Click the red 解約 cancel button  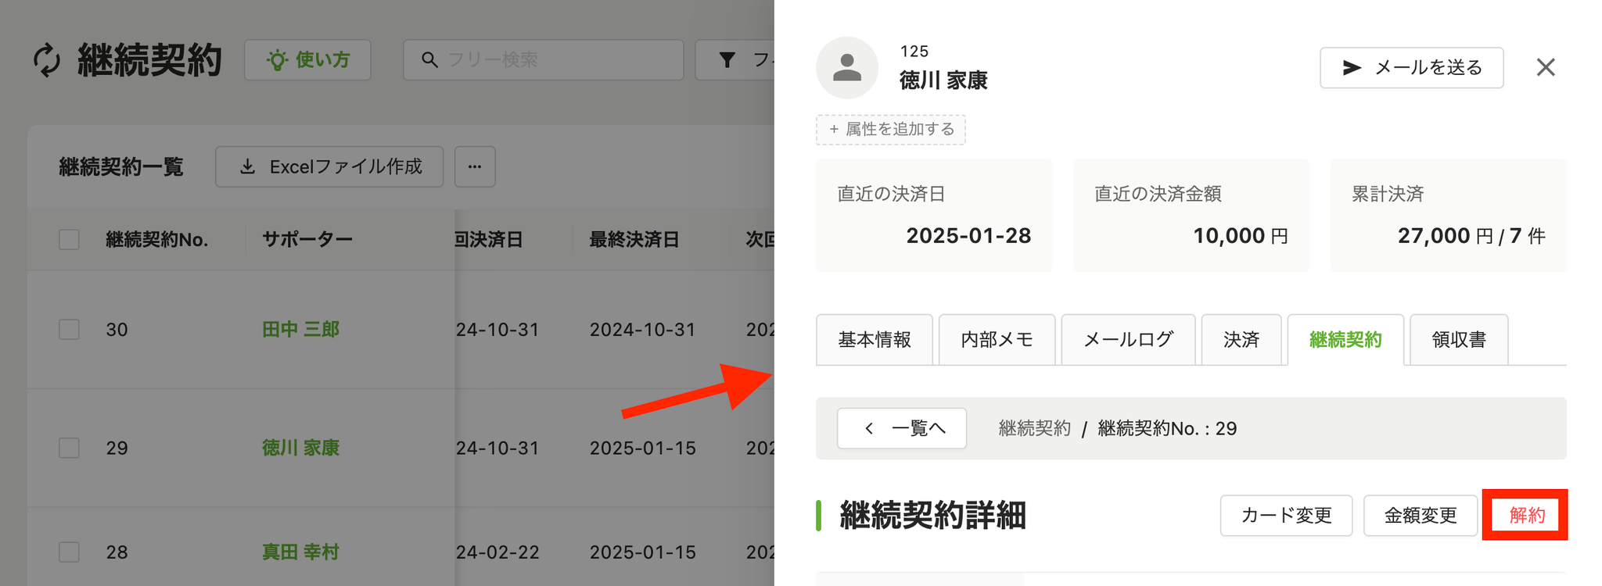(1526, 516)
